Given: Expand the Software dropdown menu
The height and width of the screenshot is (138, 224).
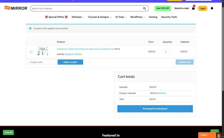Looking at the screenshot, I should click(78, 17).
